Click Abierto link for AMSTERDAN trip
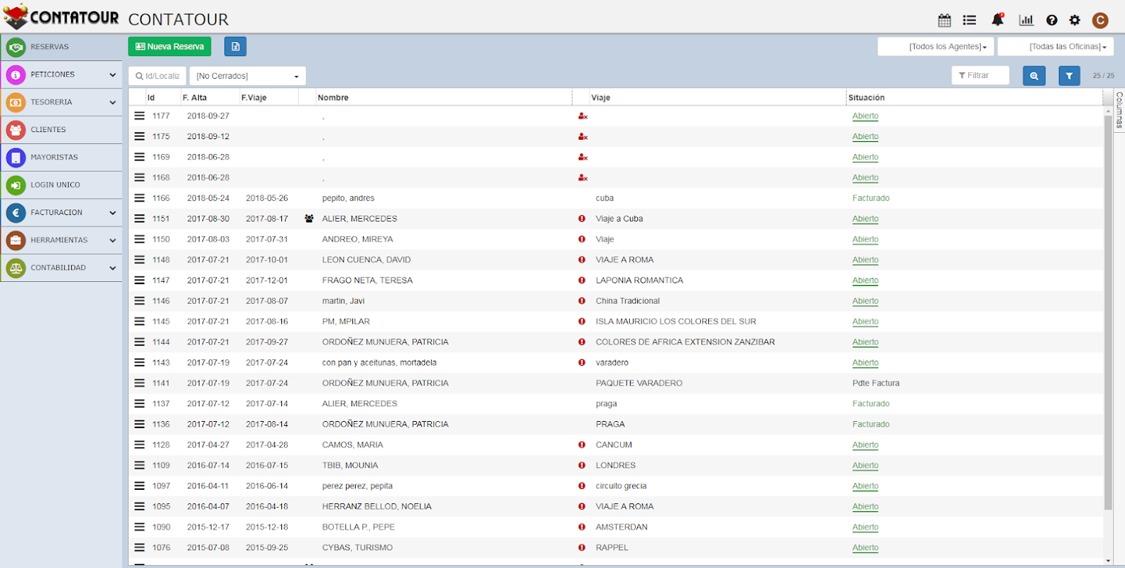 click(865, 528)
